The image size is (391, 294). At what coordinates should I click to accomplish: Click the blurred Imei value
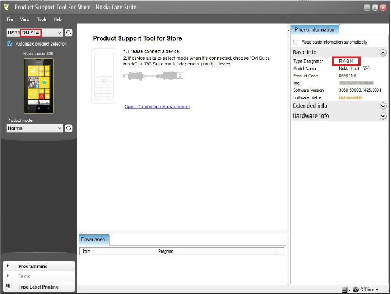click(x=356, y=83)
